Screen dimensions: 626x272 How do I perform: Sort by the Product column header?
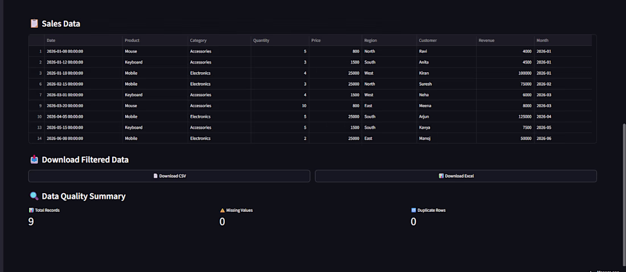coord(155,40)
